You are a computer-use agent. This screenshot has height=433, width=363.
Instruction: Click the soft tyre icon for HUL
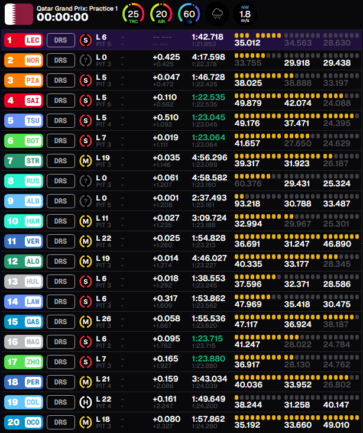(86, 282)
